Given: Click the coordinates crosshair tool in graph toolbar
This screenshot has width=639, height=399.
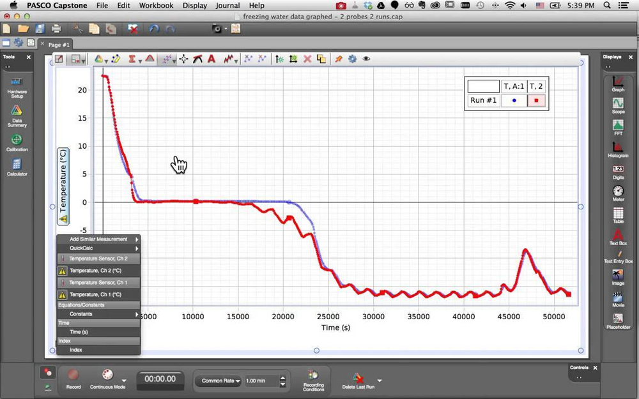Looking at the screenshot, I should [184, 59].
